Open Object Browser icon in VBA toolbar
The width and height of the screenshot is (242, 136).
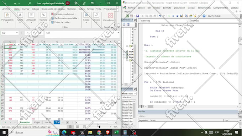[195, 16]
